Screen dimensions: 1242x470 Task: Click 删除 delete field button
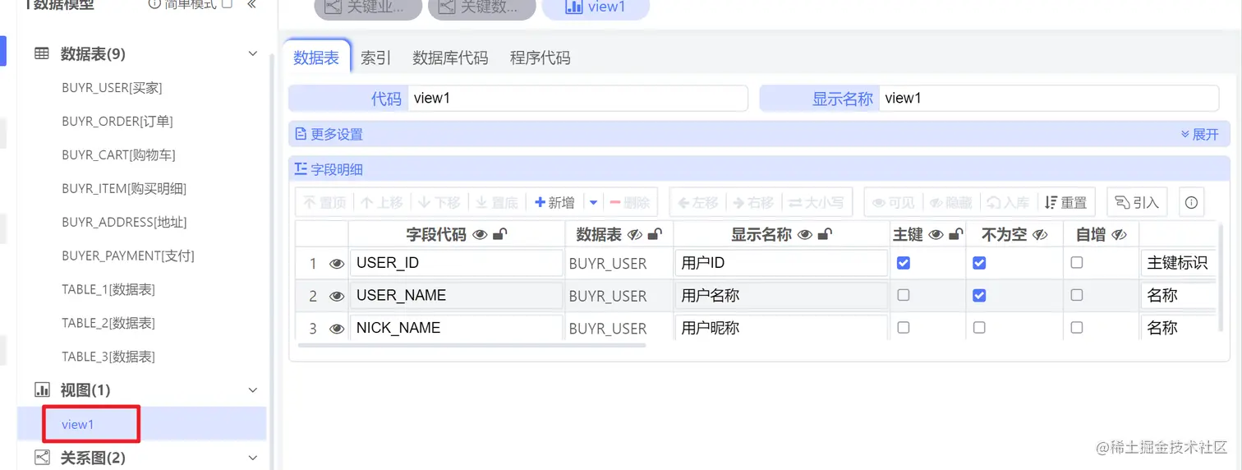pyautogui.click(x=630, y=202)
